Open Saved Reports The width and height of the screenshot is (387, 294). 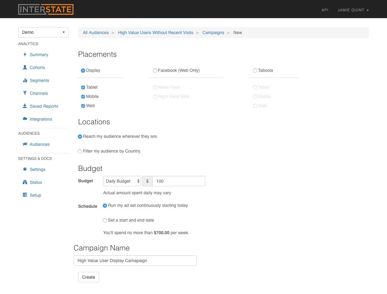(x=44, y=106)
